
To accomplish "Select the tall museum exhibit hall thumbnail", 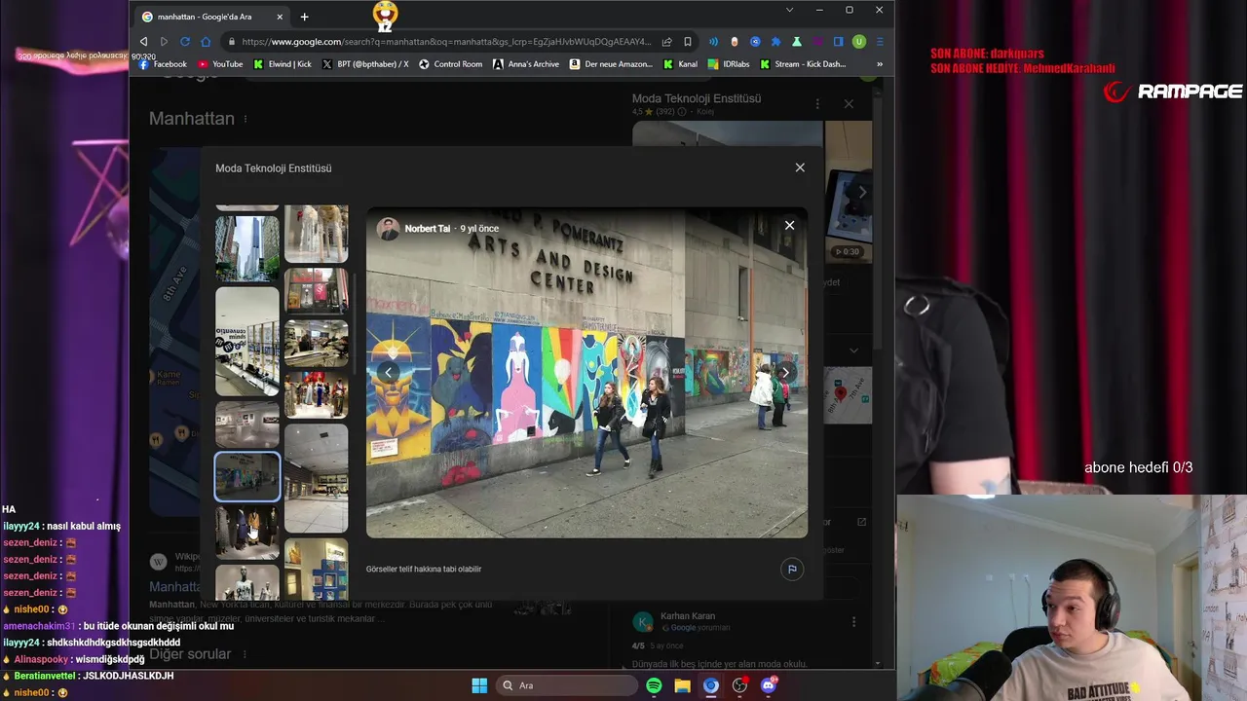I will click(x=247, y=341).
